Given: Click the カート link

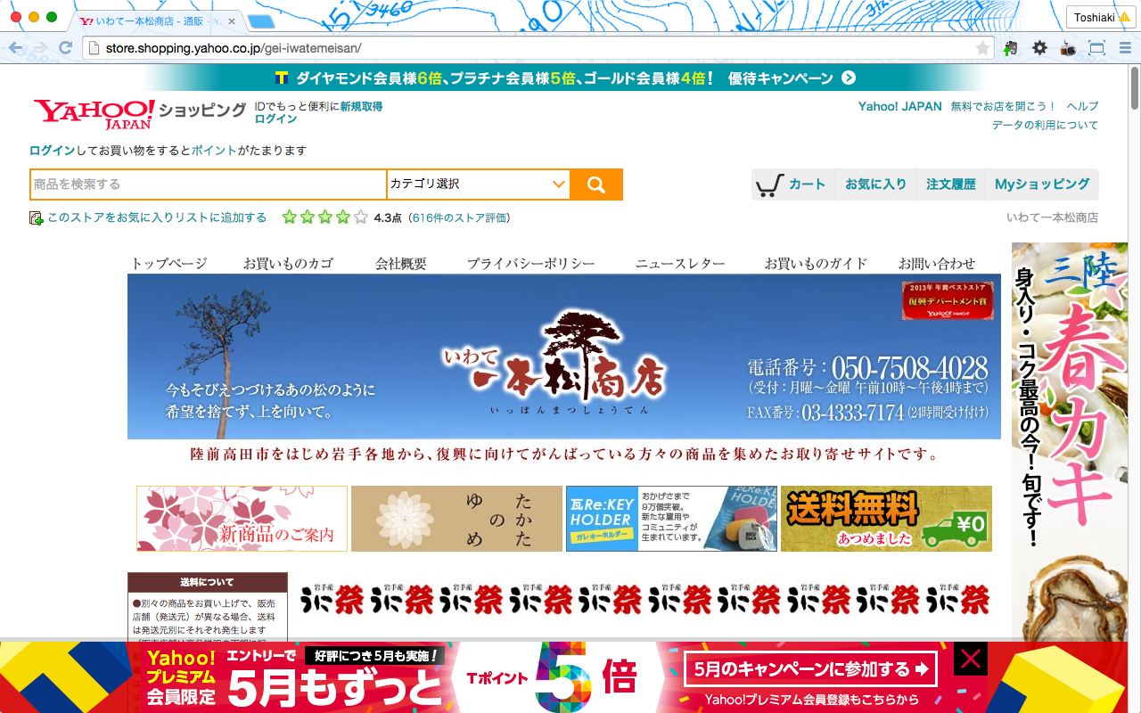Looking at the screenshot, I should point(808,184).
